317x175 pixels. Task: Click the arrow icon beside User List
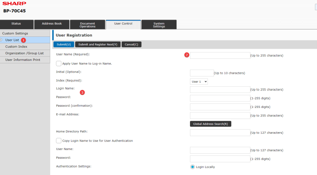pyautogui.click(x=2, y=40)
